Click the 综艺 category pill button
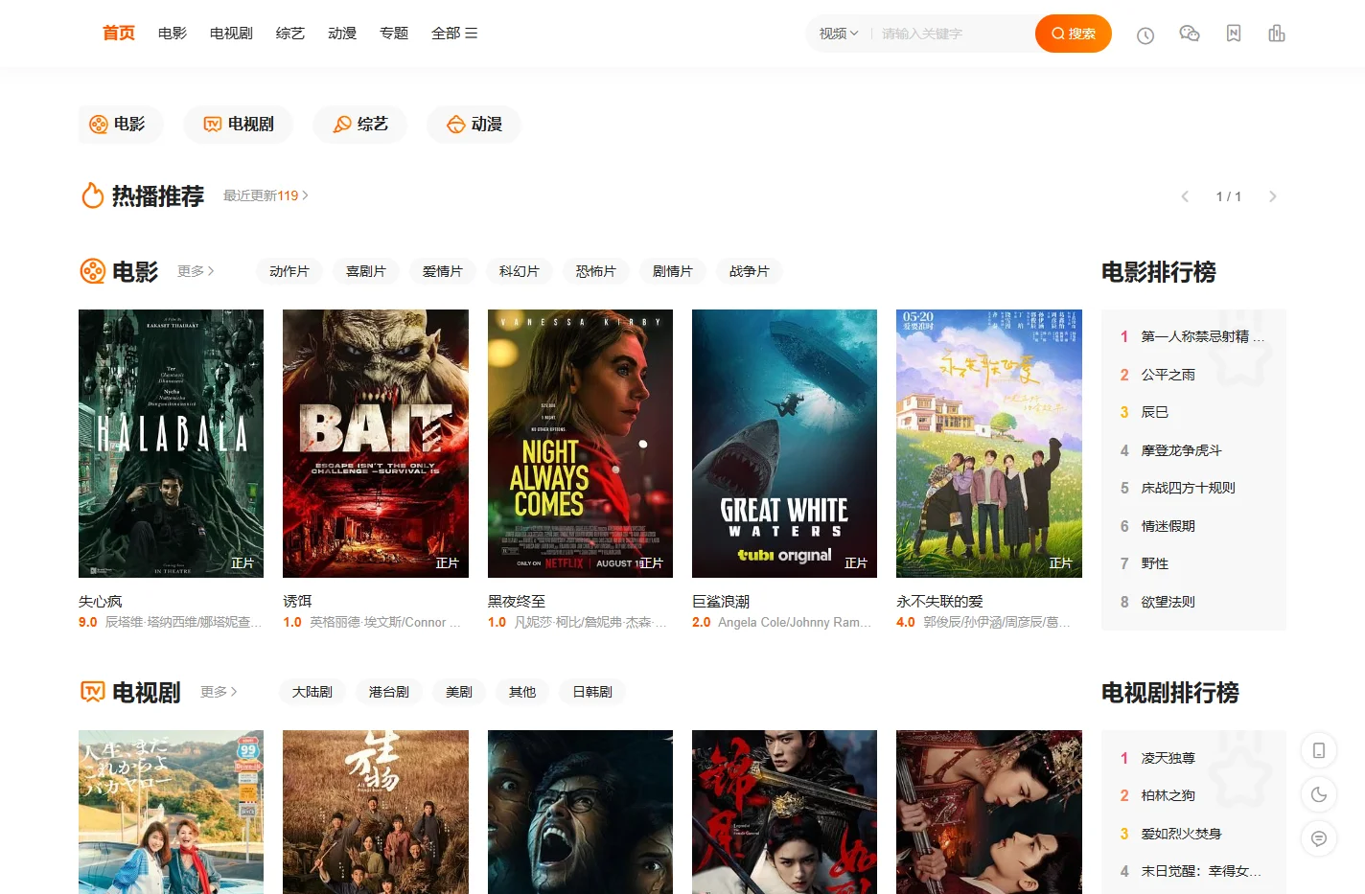 (360, 125)
